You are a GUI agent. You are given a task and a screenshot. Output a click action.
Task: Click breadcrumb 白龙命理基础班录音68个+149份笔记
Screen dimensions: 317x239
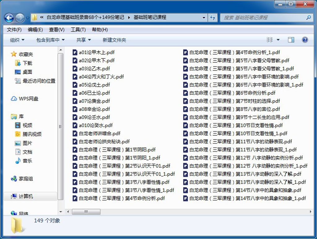point(85,17)
